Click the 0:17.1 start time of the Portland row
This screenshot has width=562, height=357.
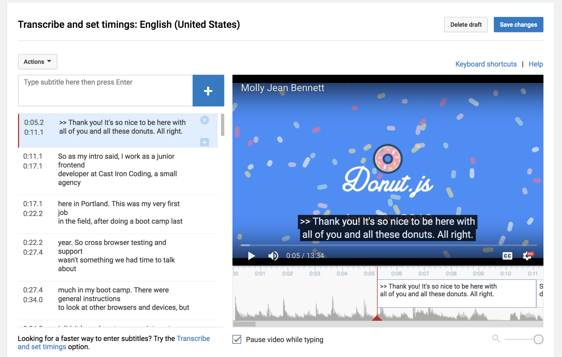click(x=33, y=204)
